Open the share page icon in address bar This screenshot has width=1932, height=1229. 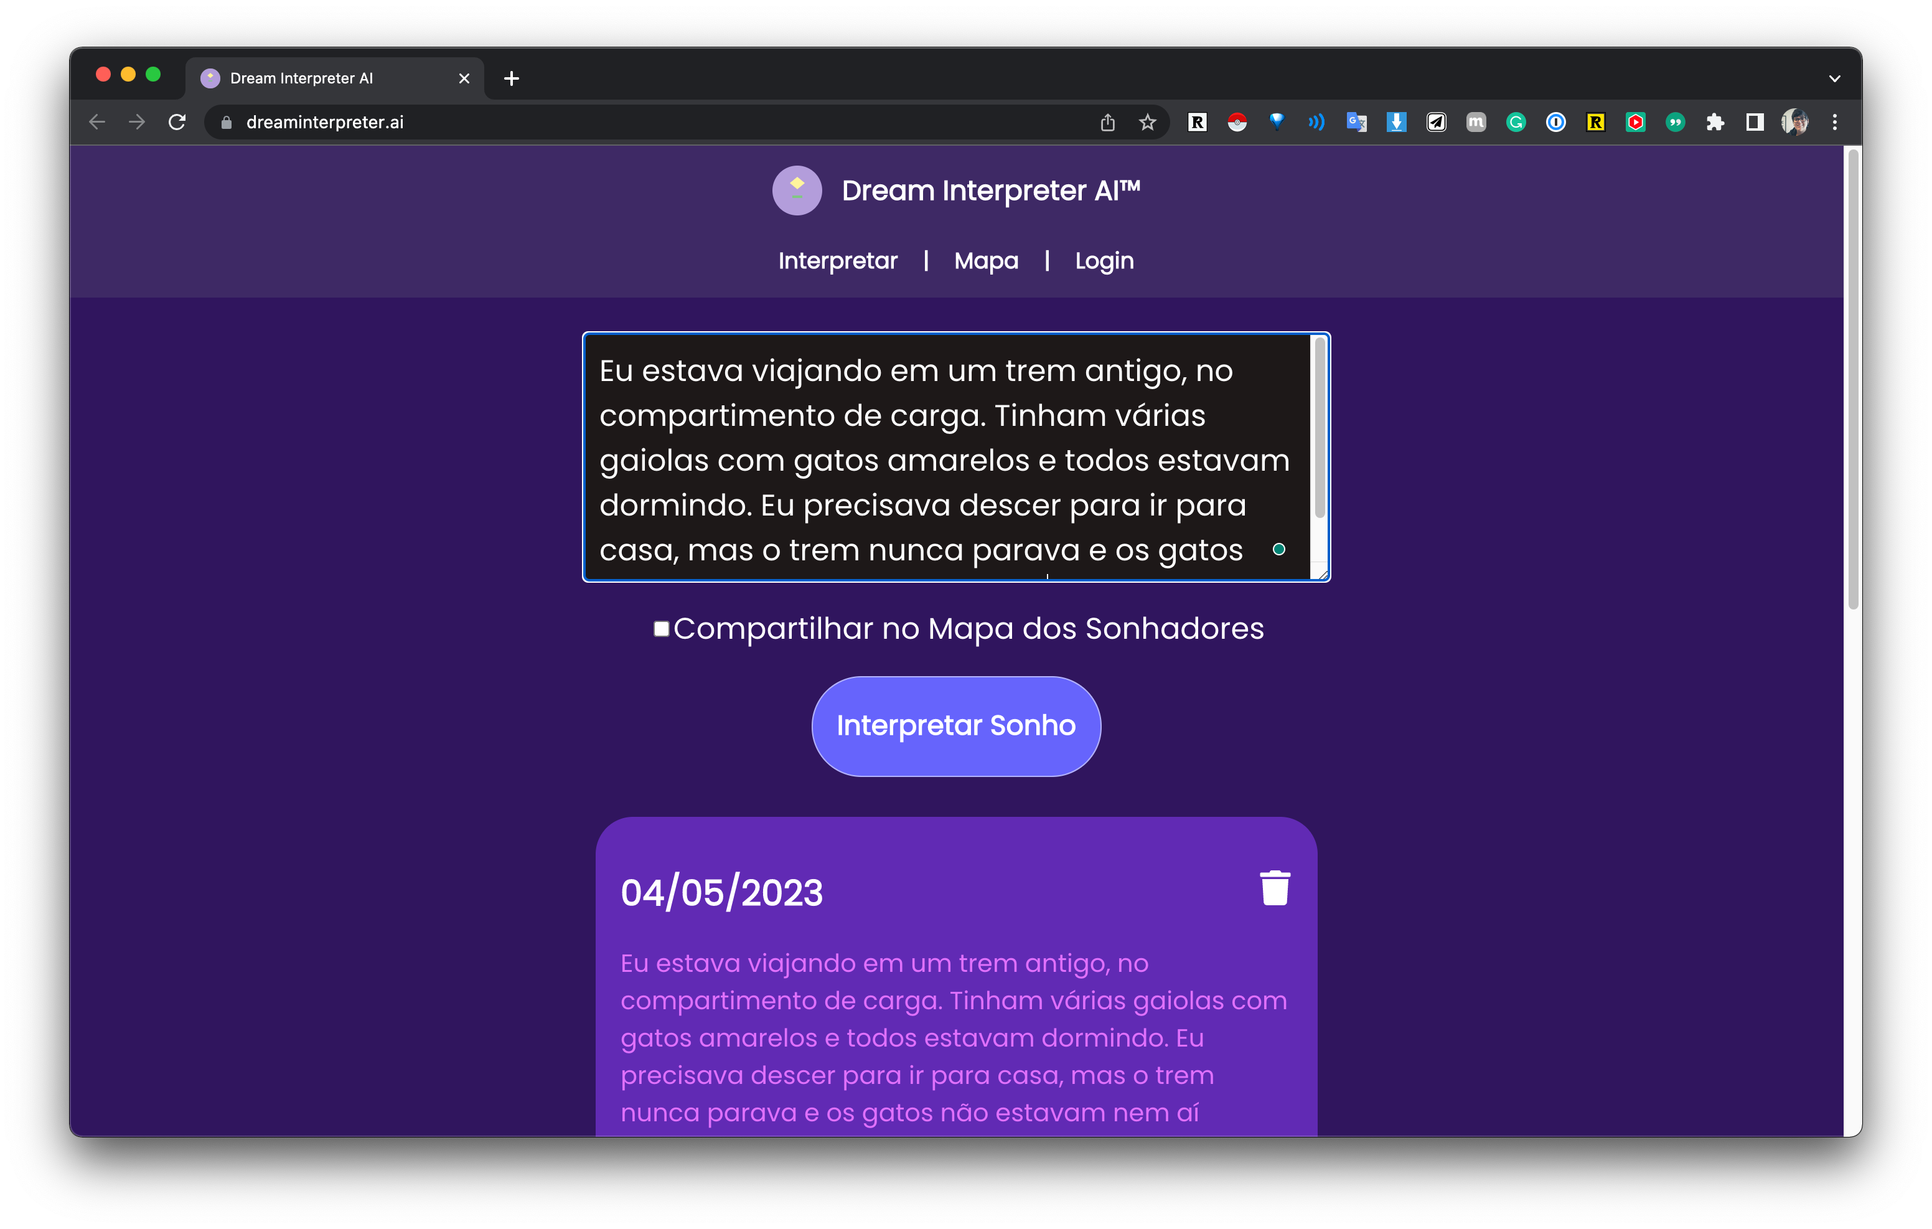[x=1107, y=122]
